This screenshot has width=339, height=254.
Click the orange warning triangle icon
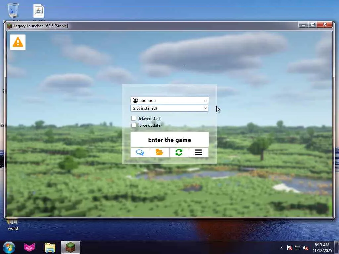pos(18,42)
